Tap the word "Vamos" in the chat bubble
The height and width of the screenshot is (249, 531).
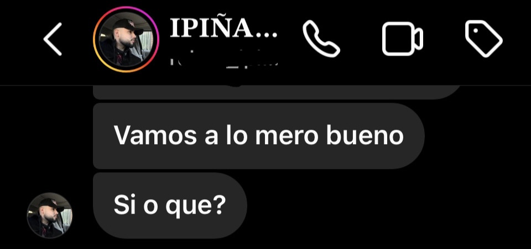pyautogui.click(x=155, y=136)
